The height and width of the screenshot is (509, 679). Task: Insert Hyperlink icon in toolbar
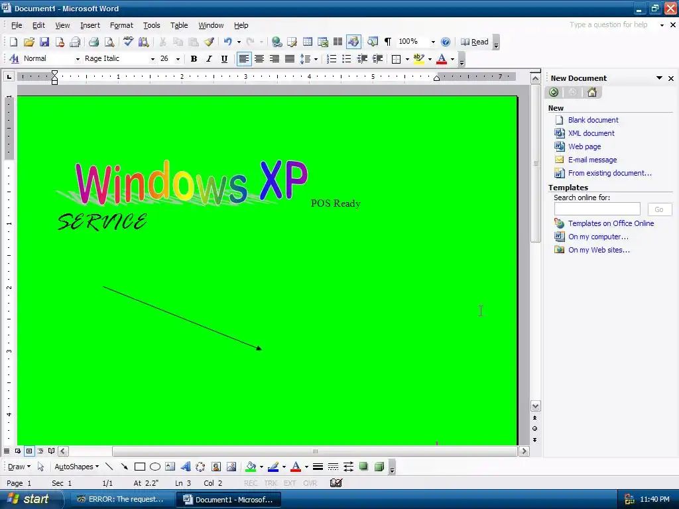click(x=277, y=42)
